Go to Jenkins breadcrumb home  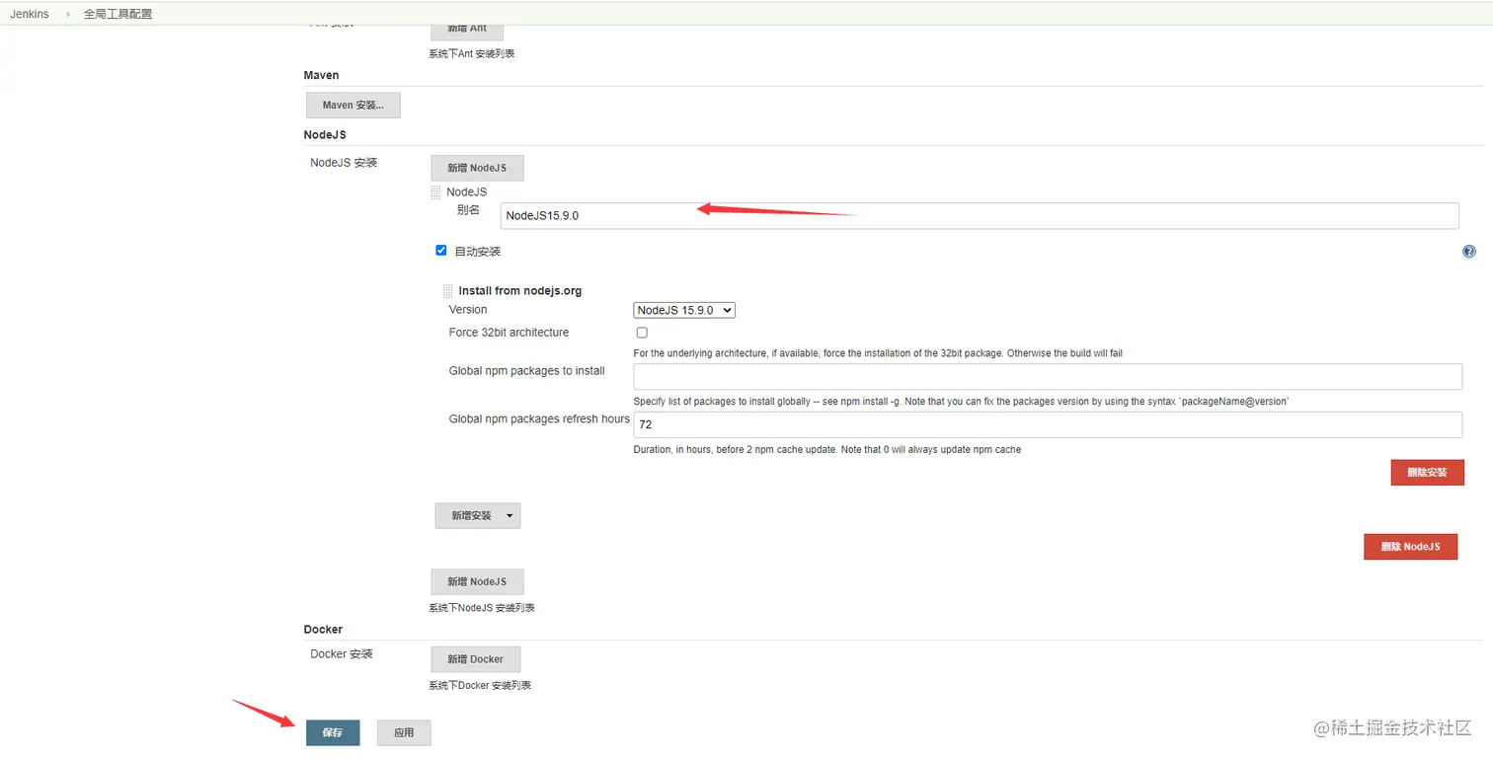click(30, 14)
